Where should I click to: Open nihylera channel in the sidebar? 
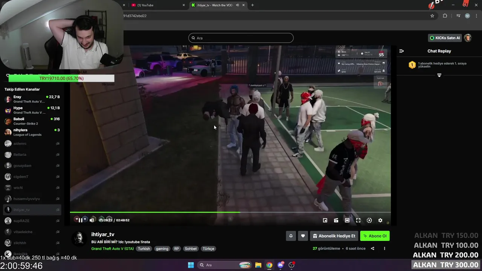coord(32,132)
